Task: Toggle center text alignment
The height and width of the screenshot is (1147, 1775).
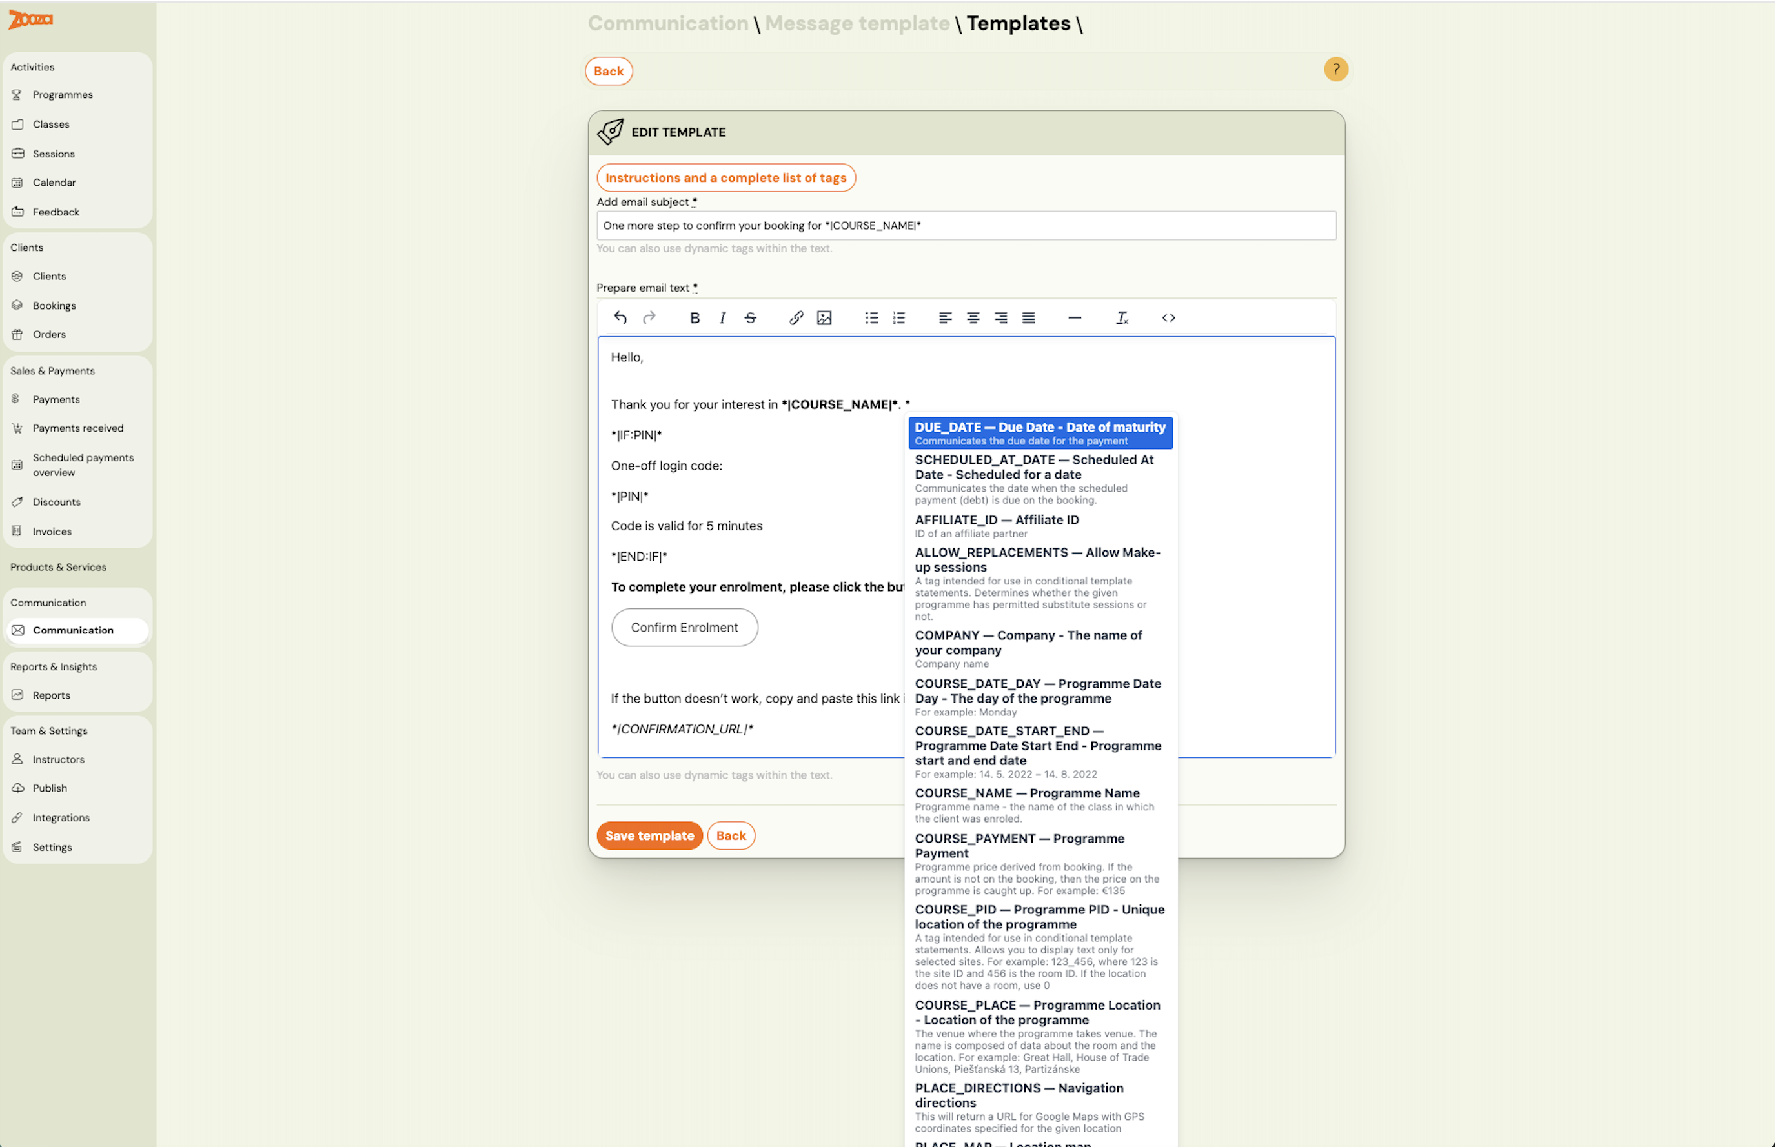Action: [x=973, y=317]
